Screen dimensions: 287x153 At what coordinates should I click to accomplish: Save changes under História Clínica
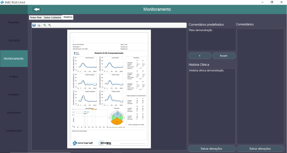(212, 149)
